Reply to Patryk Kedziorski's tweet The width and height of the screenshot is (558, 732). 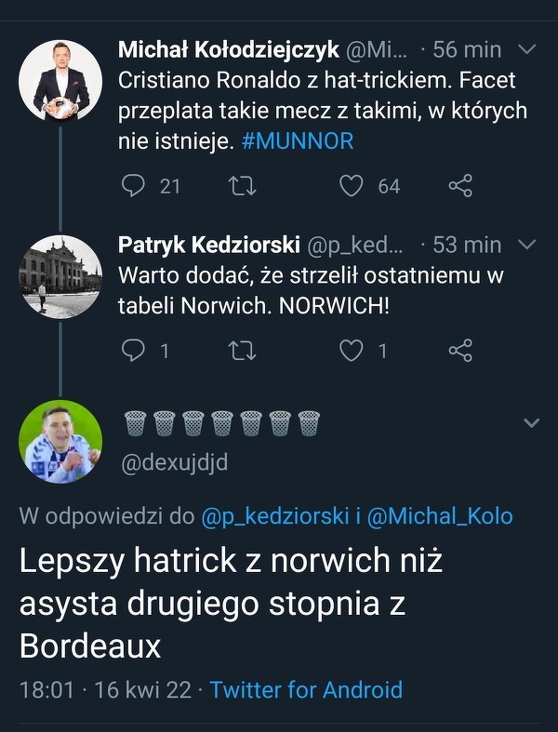click(x=135, y=351)
